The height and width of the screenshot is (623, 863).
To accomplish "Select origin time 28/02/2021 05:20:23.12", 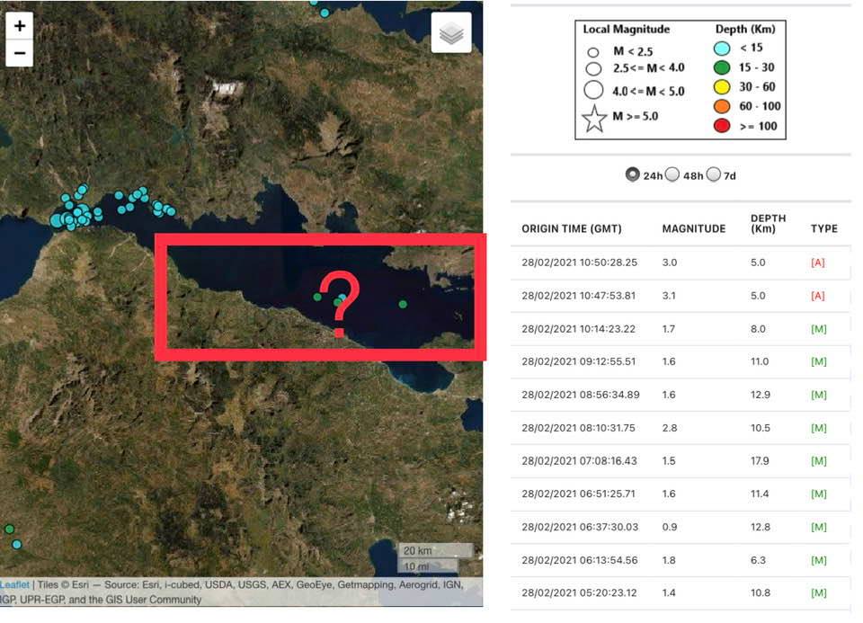I will [x=579, y=592].
